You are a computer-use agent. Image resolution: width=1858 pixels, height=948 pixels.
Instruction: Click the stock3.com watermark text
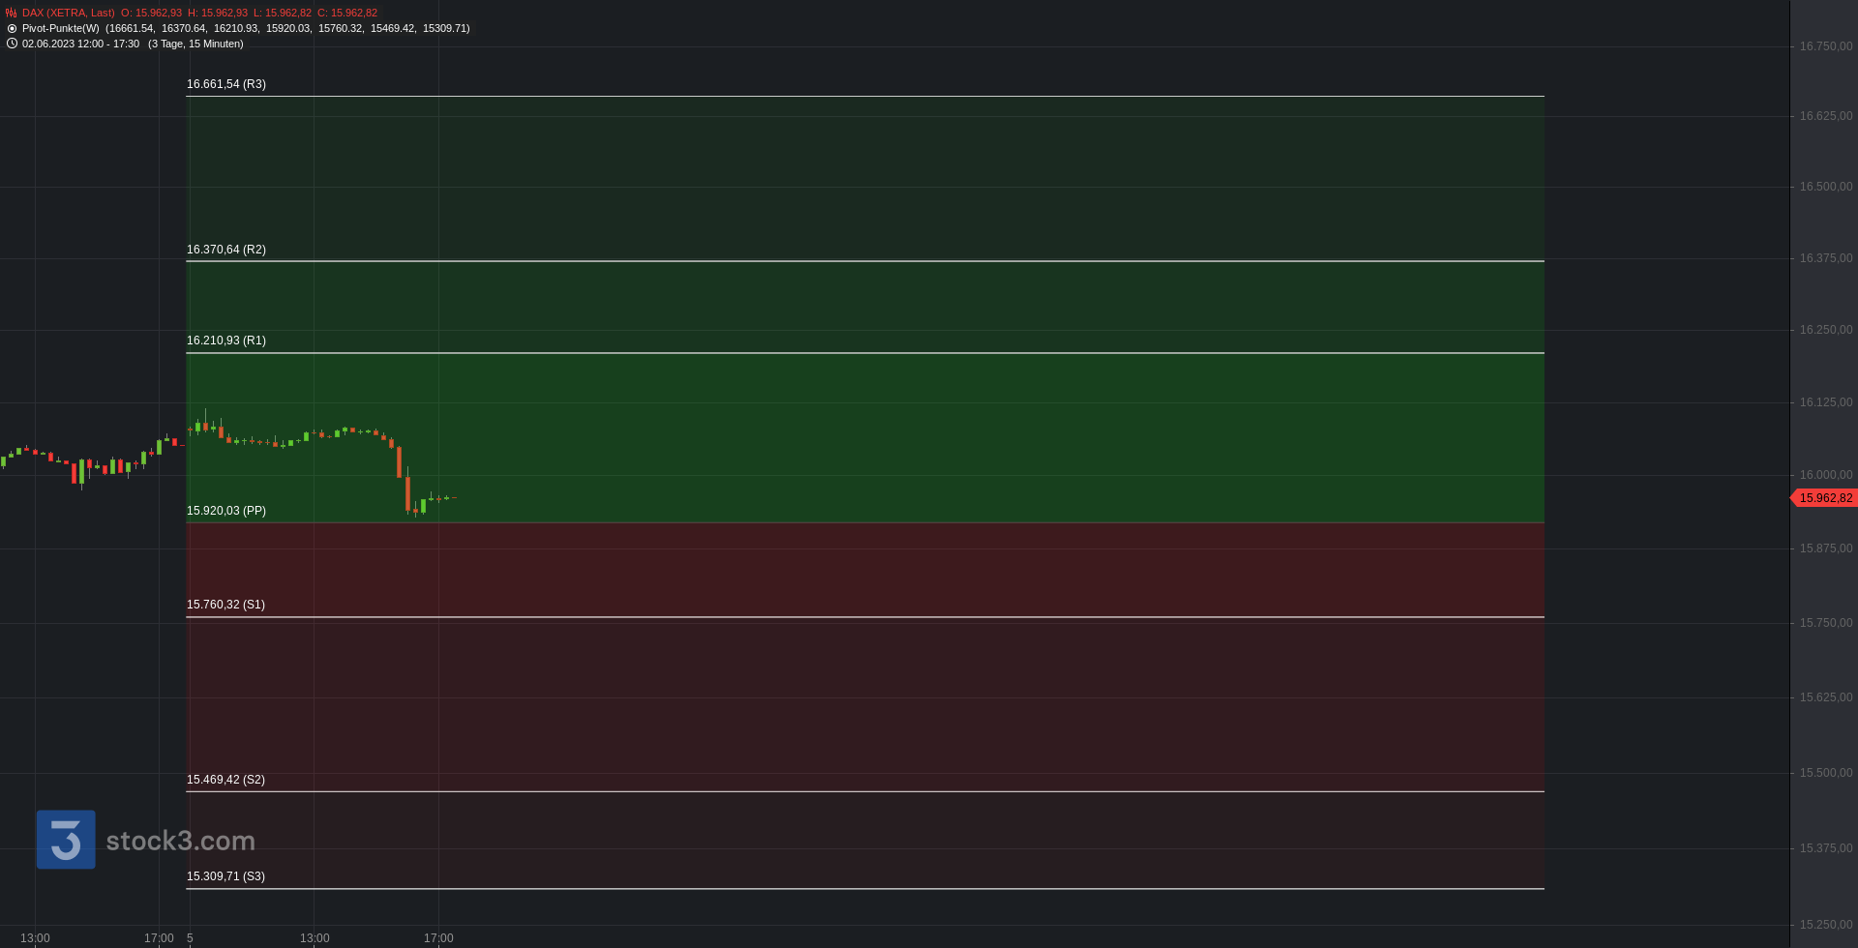[x=180, y=841]
